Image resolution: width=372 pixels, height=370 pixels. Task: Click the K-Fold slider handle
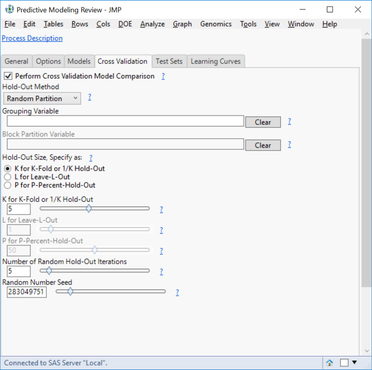(x=88, y=209)
